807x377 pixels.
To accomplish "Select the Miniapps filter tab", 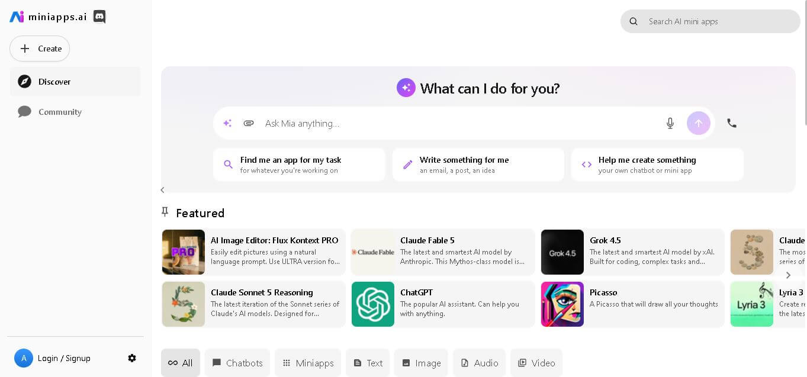I will click(x=308, y=363).
